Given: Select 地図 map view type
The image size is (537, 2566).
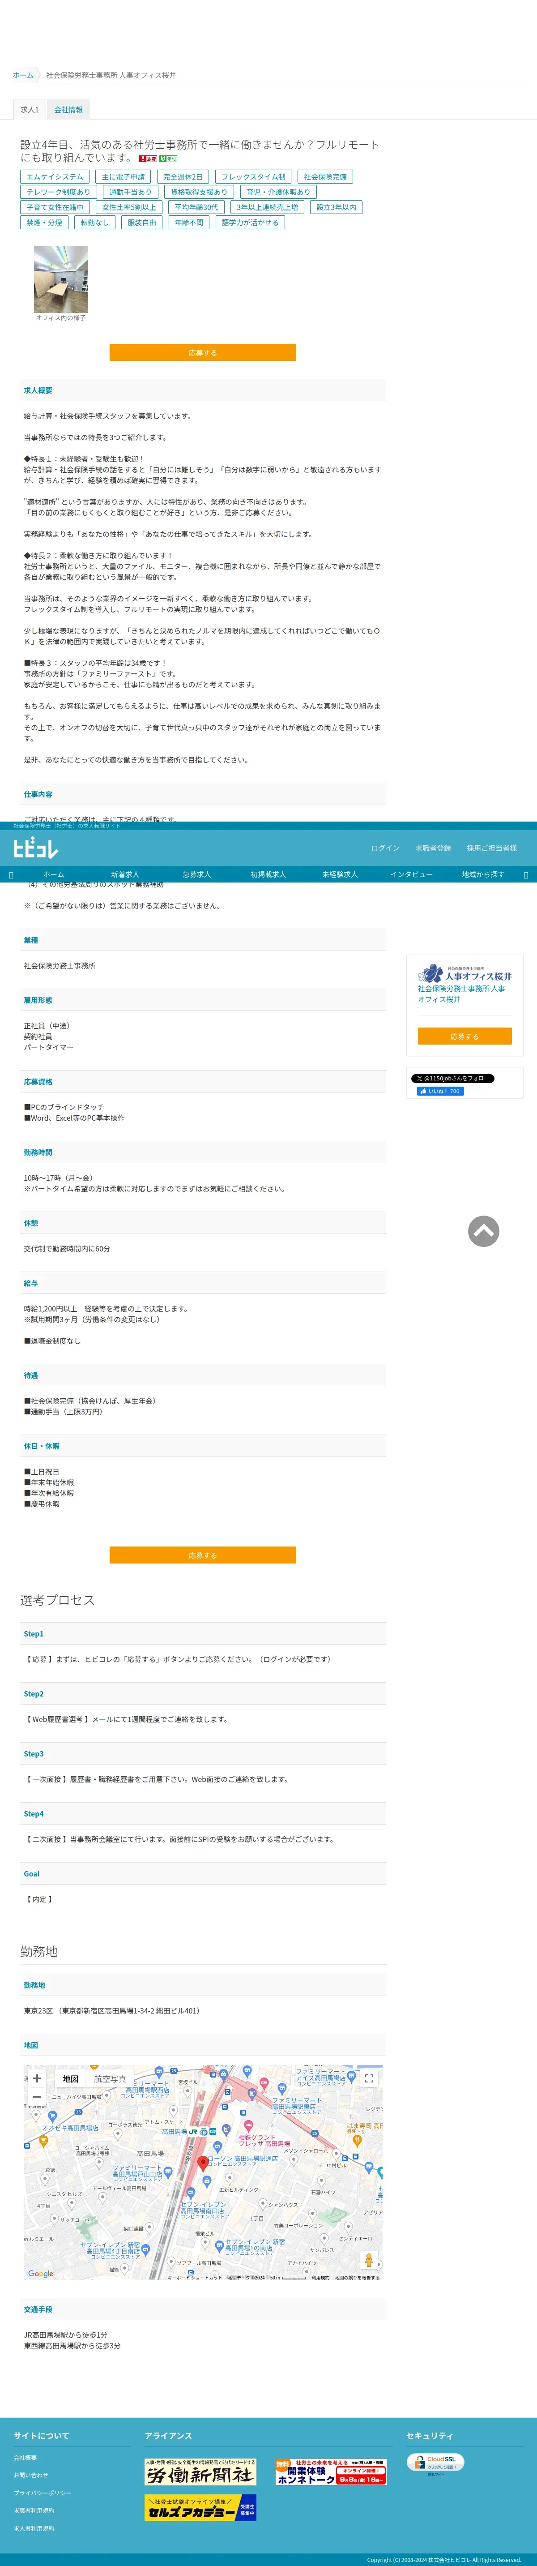Looking at the screenshot, I should pos(70,2079).
